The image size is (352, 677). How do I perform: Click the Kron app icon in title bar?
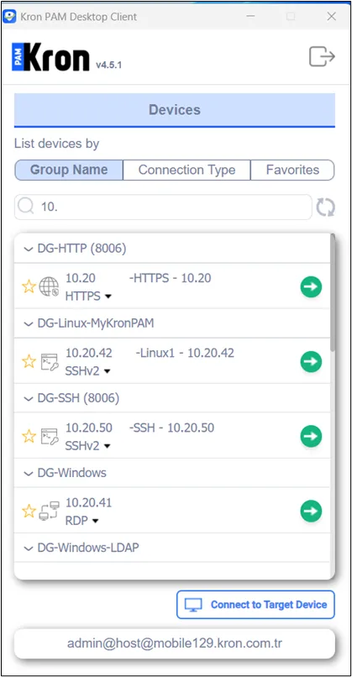(10, 17)
